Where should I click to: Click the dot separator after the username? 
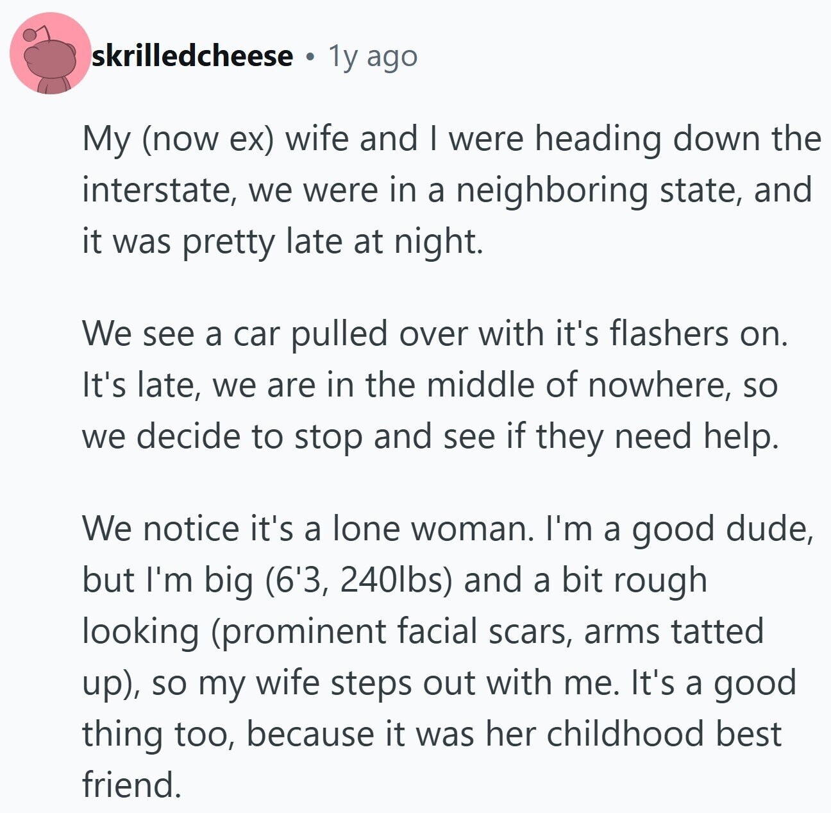pos(310,57)
